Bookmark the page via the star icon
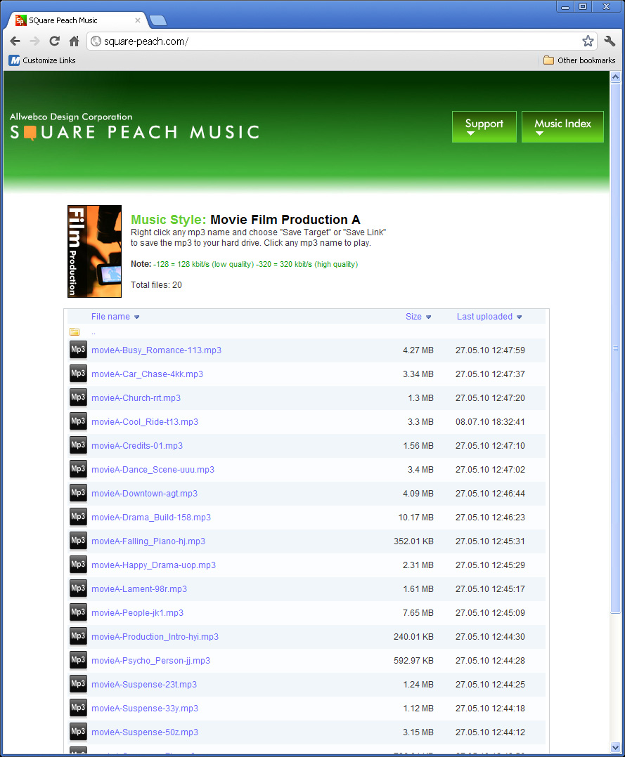Viewport: 625px width, 757px height. 588,41
